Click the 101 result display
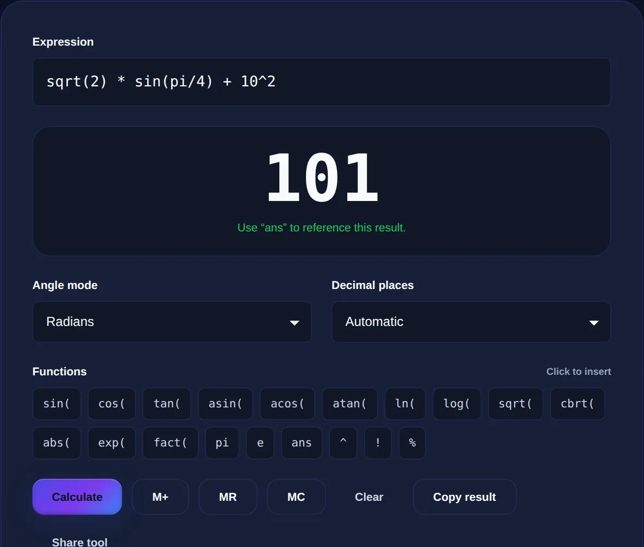Viewport: 644px width, 547px height. 322,177
